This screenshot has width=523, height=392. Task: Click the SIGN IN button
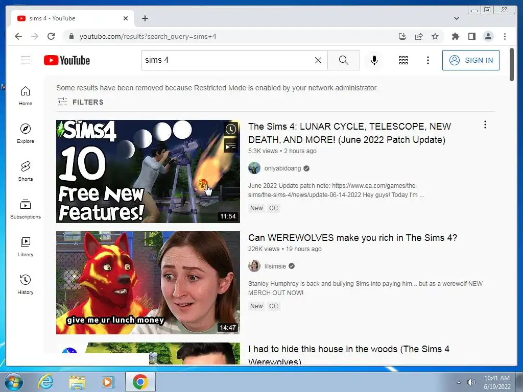470,60
